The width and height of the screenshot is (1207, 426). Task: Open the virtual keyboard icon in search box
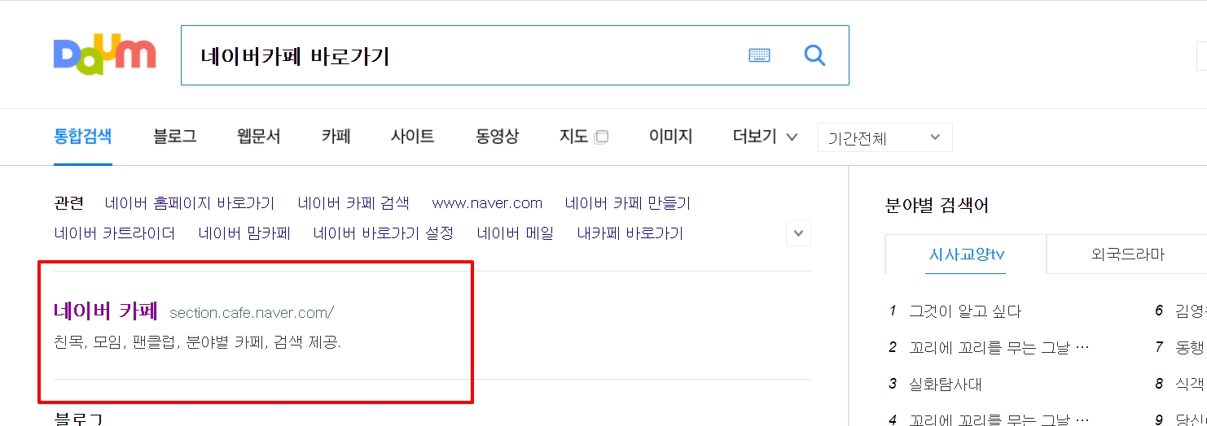pos(759,55)
